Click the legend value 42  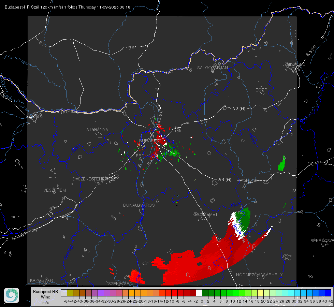(x=331, y=301)
